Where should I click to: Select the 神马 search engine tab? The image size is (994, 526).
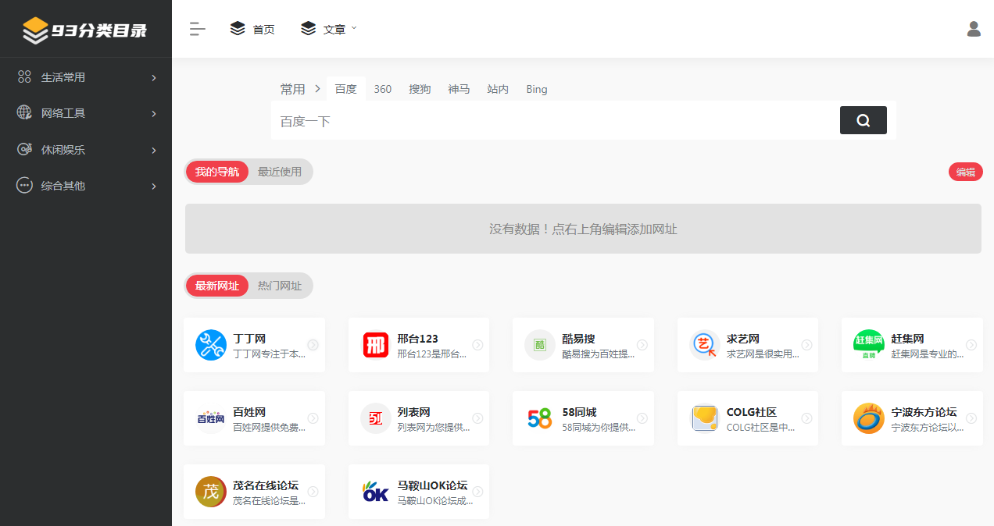[x=459, y=89]
